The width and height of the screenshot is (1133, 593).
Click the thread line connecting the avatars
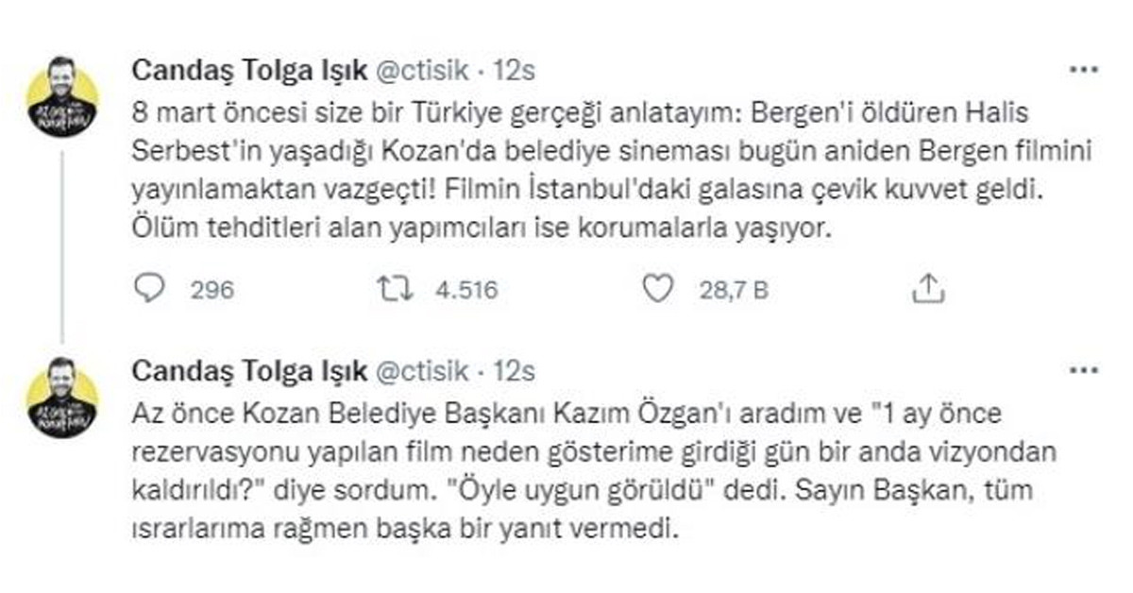coord(62,246)
